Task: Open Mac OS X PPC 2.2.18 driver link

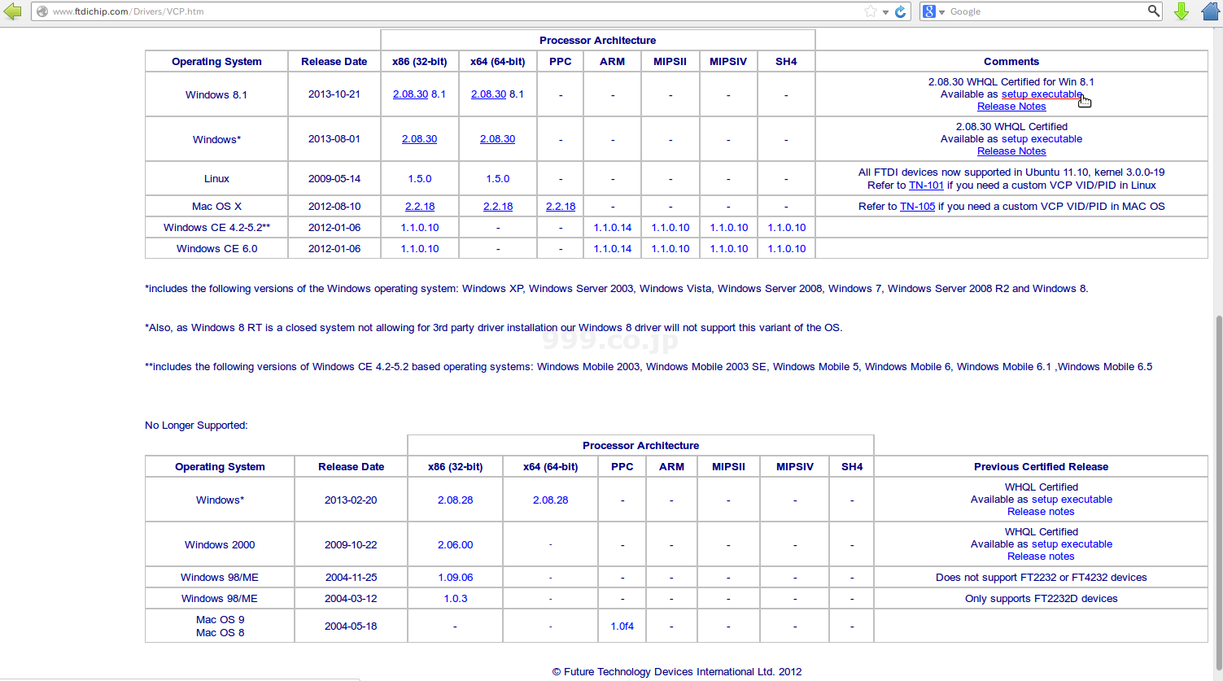Action: tap(561, 207)
